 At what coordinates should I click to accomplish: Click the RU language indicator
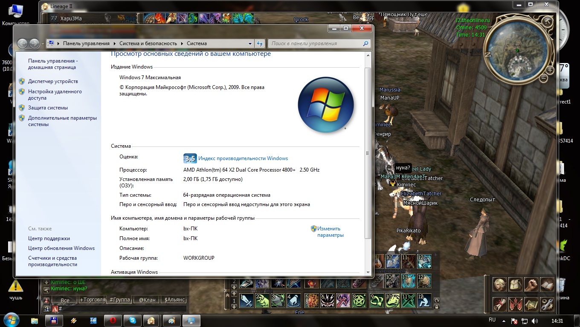tap(492, 319)
